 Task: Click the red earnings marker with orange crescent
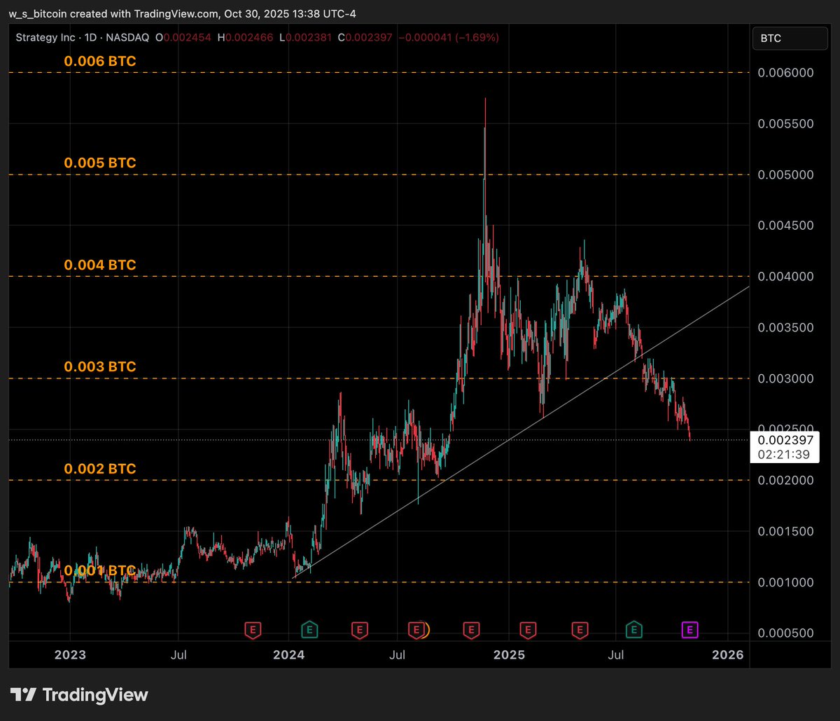419,630
